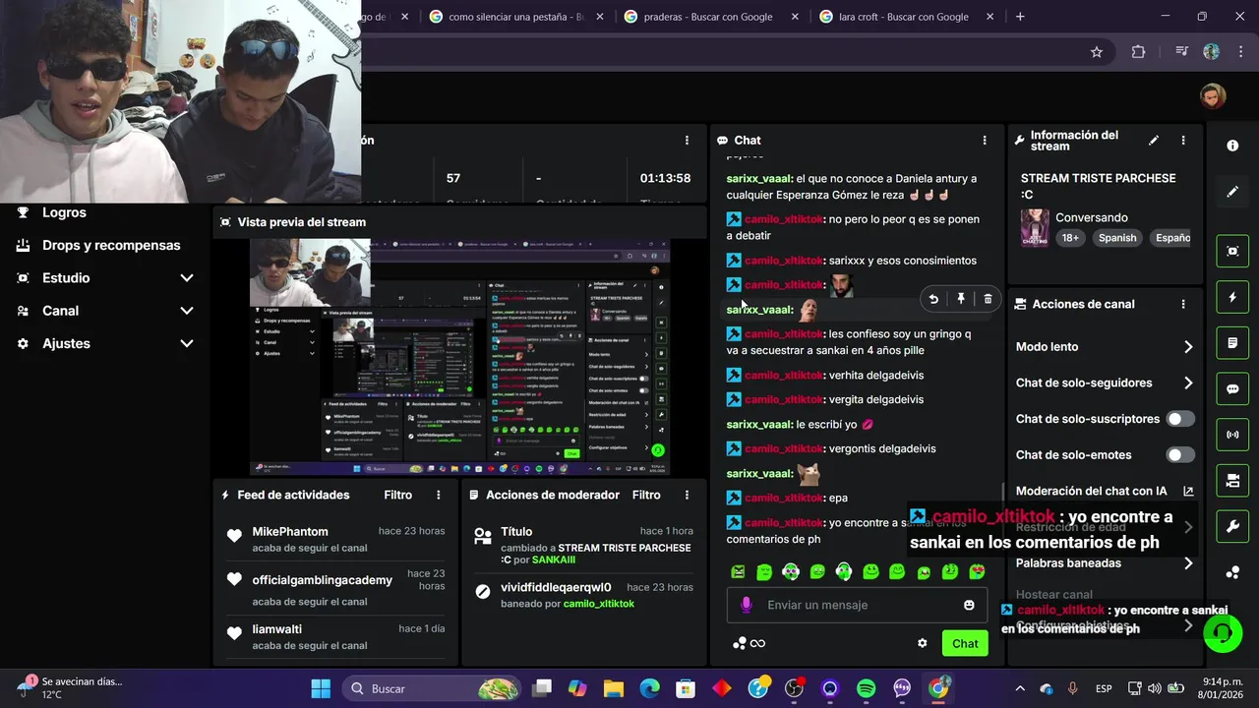Click officialgamblingacademy in activity feed
Viewport: 1259px width, 708px height.
point(322,580)
